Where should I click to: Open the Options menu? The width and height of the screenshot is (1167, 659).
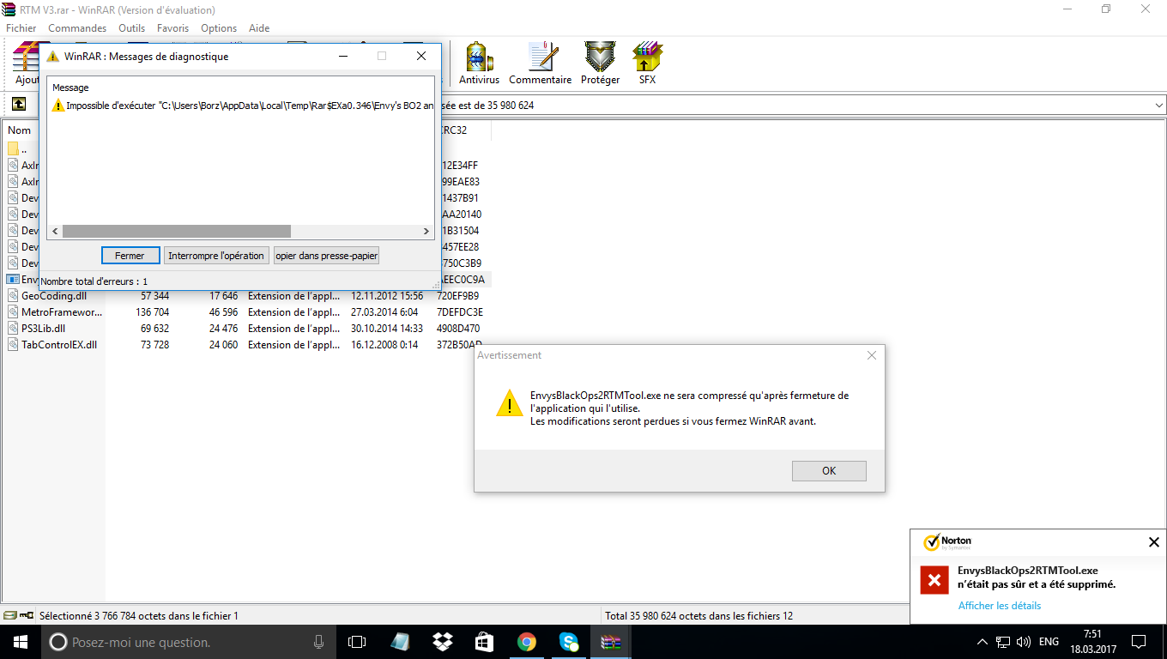219,28
